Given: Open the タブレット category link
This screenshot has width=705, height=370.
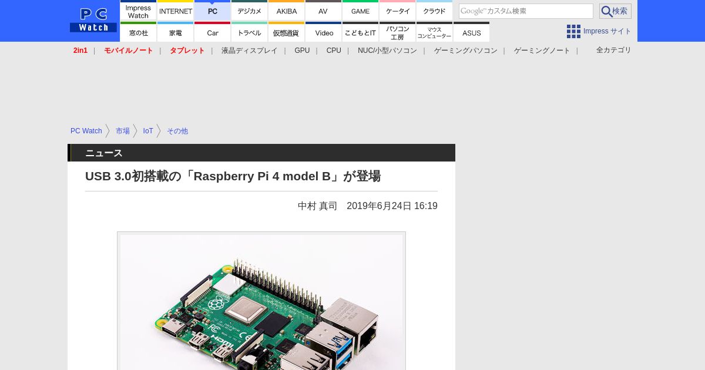Looking at the screenshot, I should tap(187, 51).
